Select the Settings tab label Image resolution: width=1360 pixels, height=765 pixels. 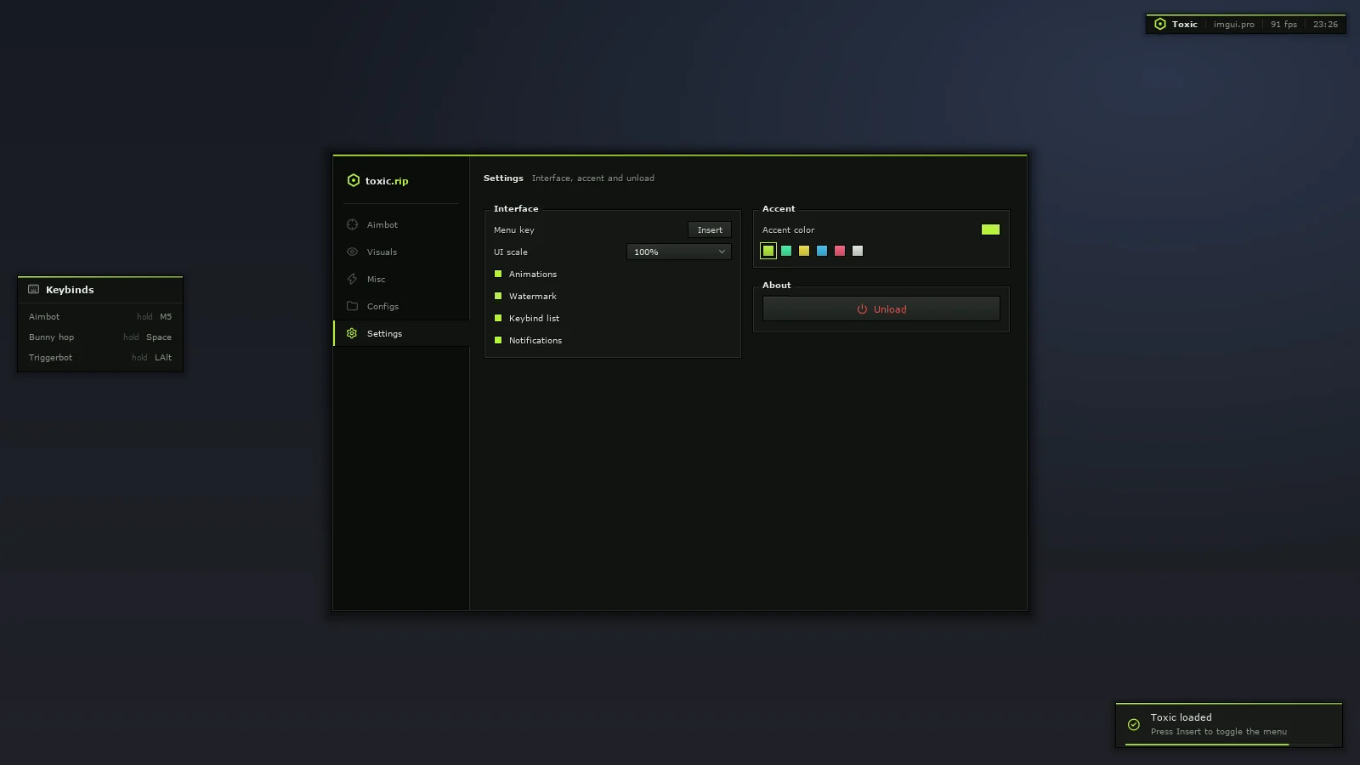point(384,334)
